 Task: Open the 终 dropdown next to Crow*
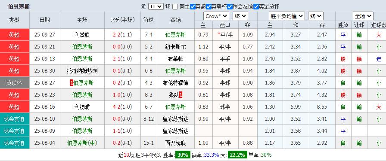(240, 16)
